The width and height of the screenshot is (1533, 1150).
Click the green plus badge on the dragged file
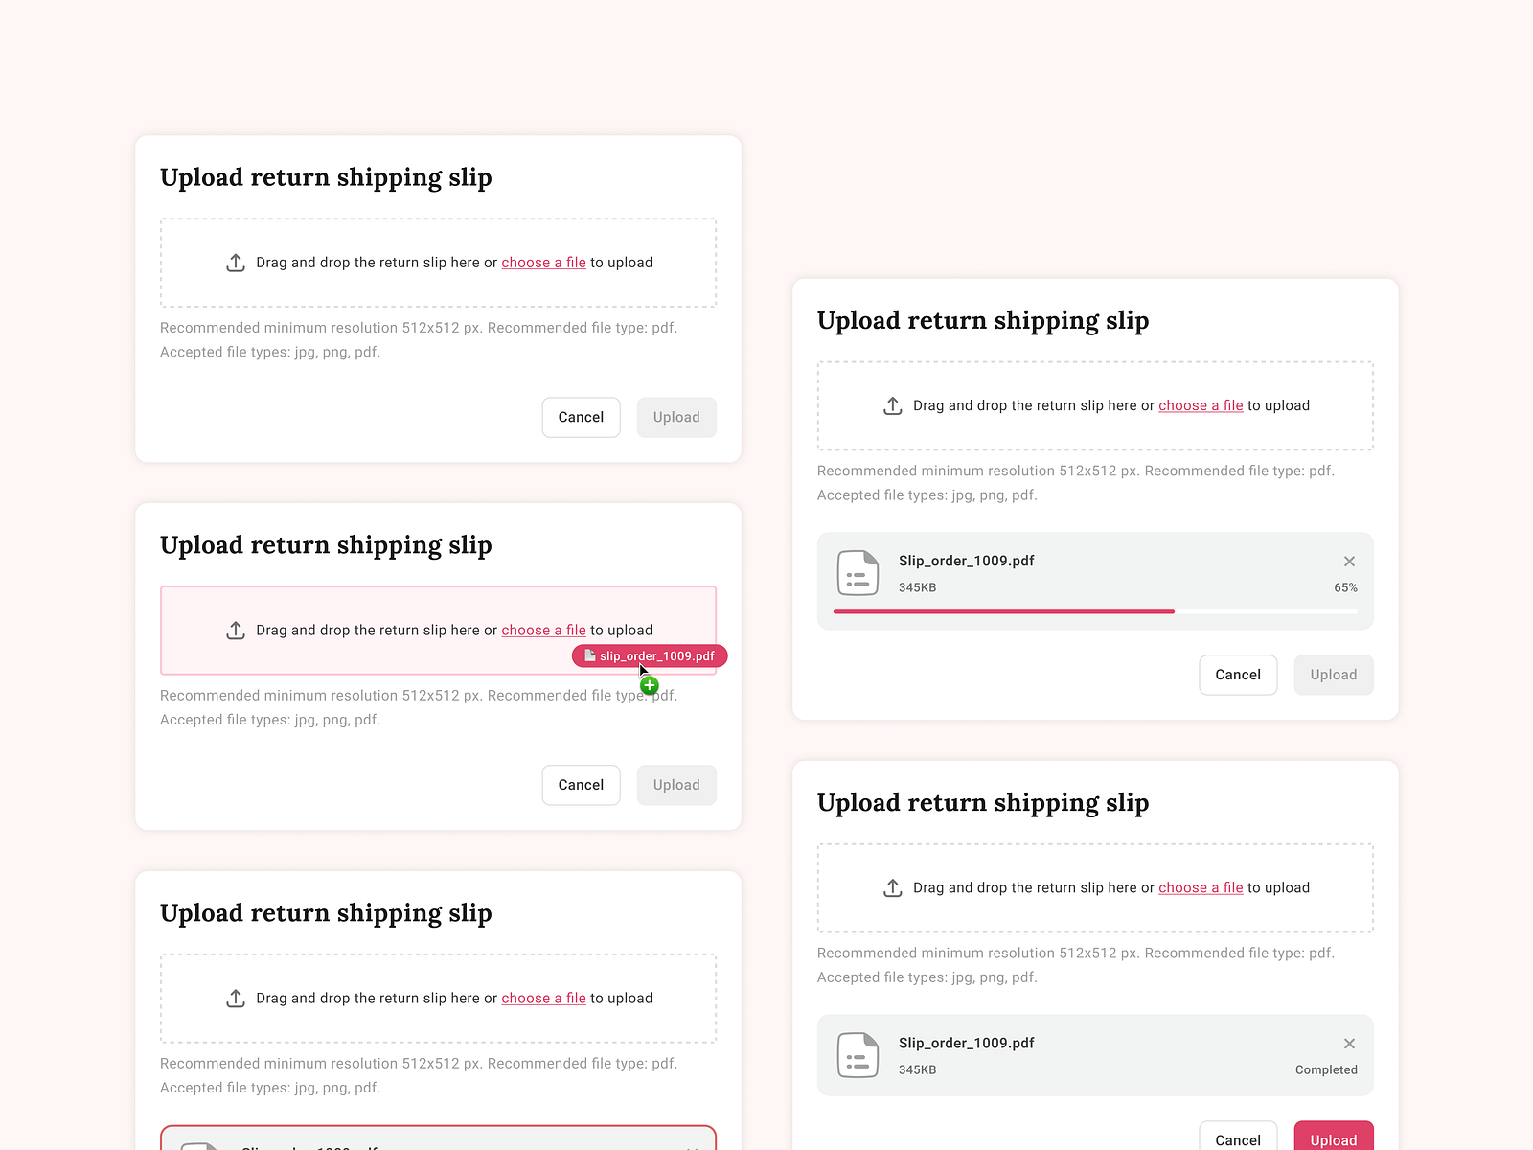point(649,685)
